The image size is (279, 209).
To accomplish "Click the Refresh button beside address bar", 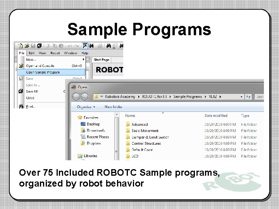I will point(248,97).
